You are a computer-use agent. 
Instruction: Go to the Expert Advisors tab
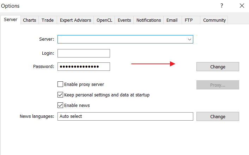click(x=75, y=20)
